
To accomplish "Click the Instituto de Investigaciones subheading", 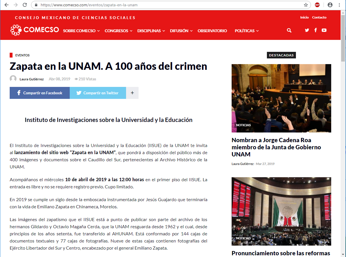I will pos(108,120).
